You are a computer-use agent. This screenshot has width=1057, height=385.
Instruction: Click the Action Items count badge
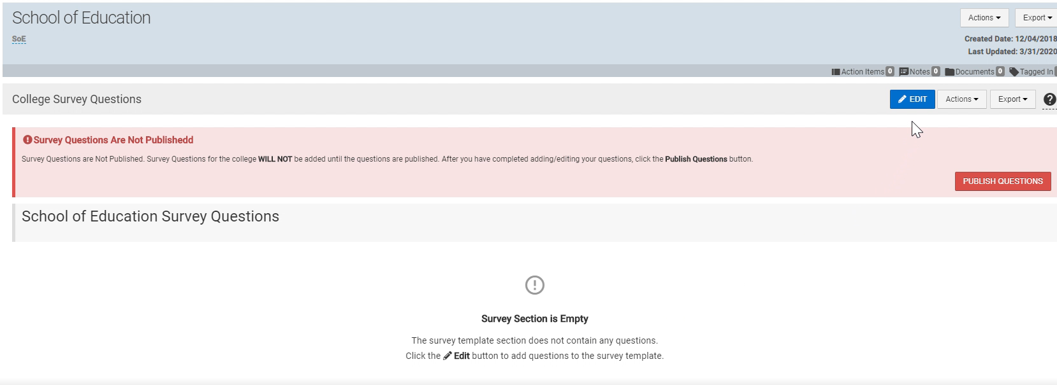point(890,71)
